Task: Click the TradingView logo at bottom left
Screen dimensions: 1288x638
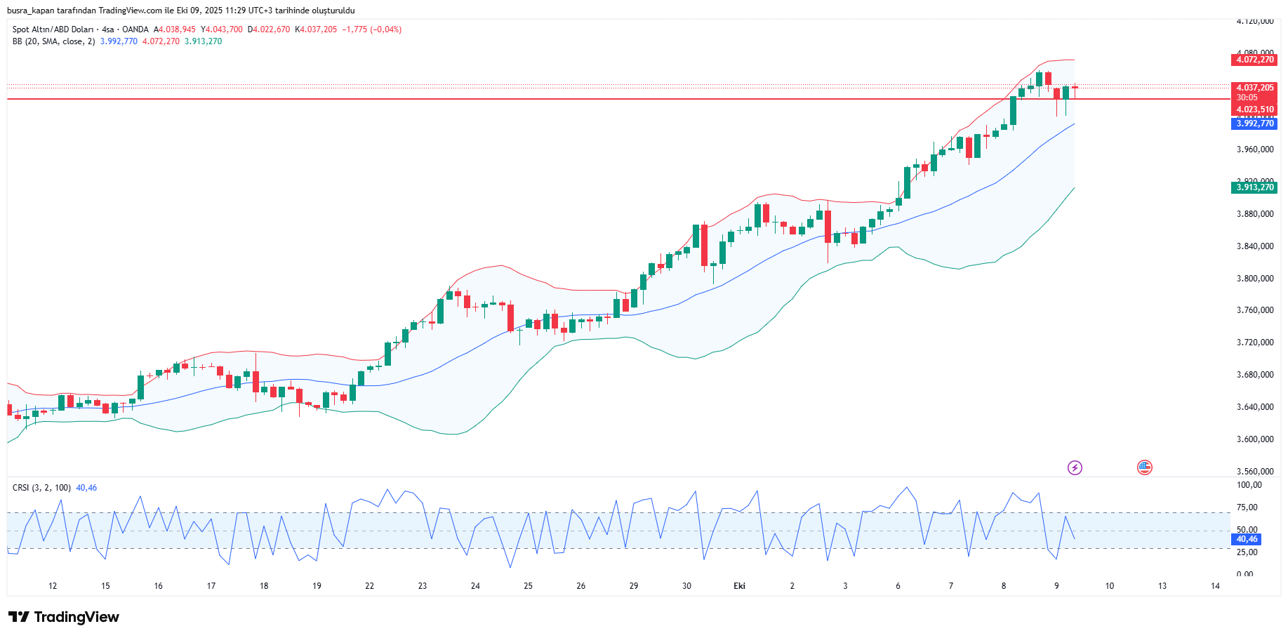Action: click(x=64, y=617)
